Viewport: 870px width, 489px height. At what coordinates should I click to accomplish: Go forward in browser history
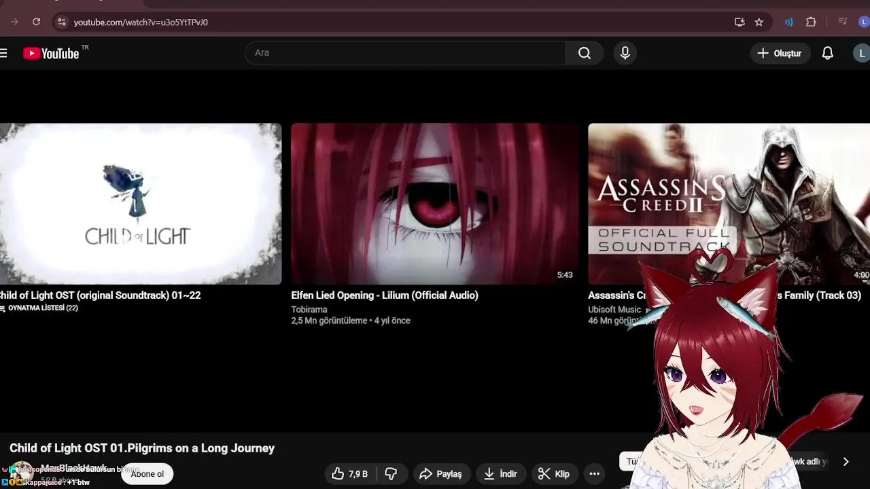(14, 22)
